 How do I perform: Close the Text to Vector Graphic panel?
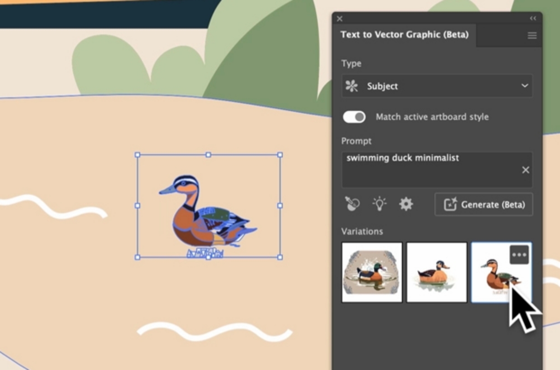point(339,18)
